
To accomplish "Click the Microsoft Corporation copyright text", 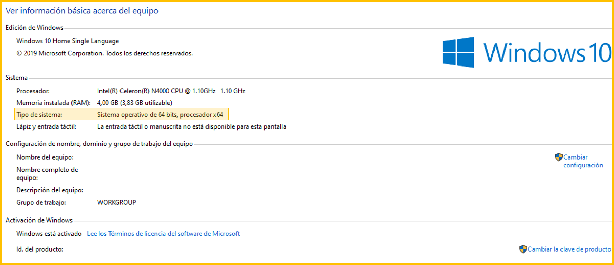I will click(105, 53).
